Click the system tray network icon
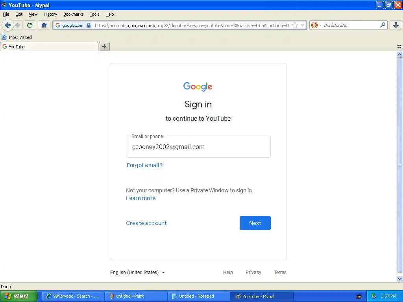Image resolution: width=403 pixels, height=302 pixels. click(373, 296)
